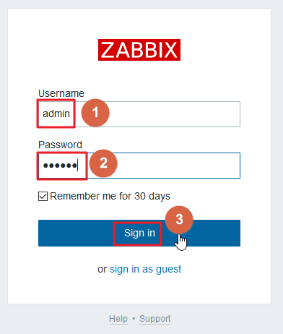283x334 pixels.
Task: Click the 'Remember me for 30 days' label text
Action: tap(110, 196)
